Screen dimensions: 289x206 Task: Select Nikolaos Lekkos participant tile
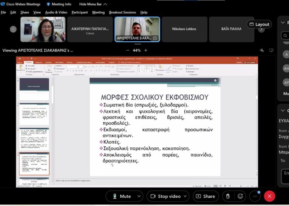tap(184, 29)
